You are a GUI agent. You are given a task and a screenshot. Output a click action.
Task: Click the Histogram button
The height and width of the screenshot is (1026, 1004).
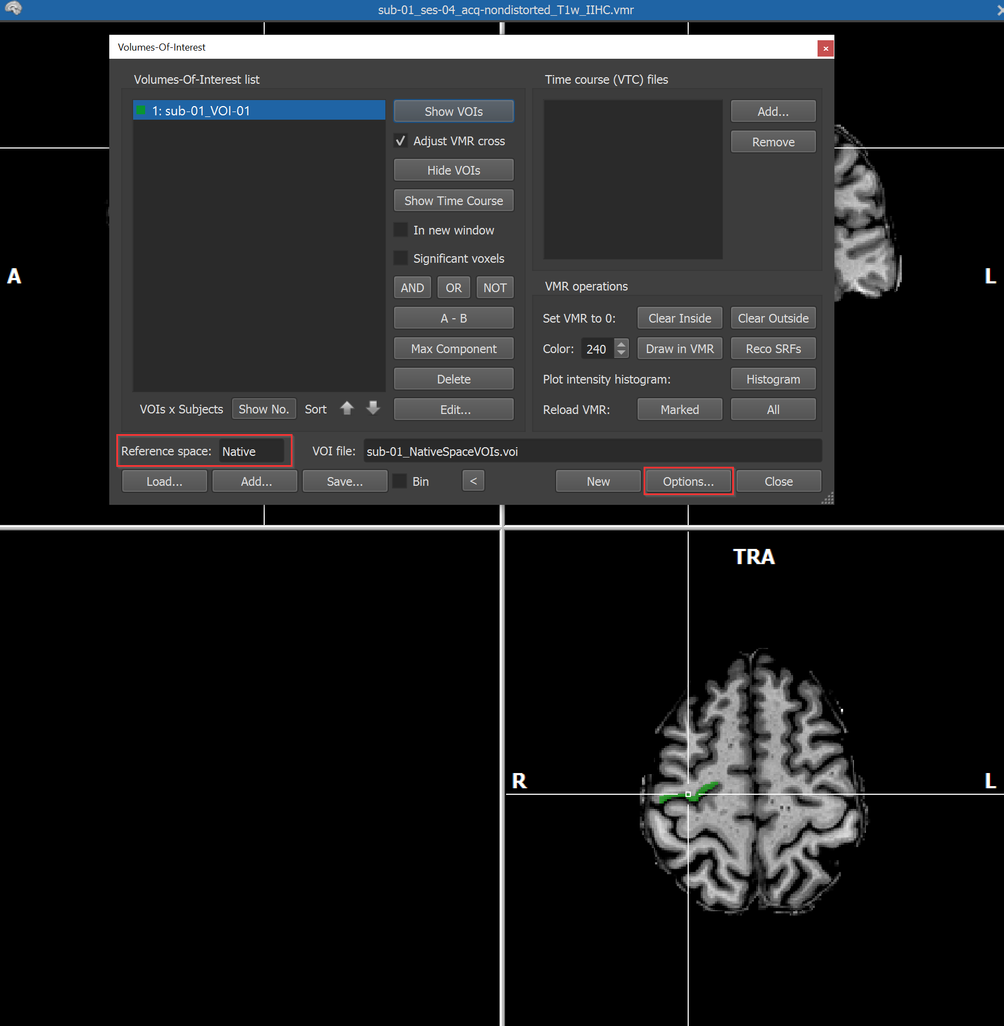pyautogui.click(x=772, y=379)
